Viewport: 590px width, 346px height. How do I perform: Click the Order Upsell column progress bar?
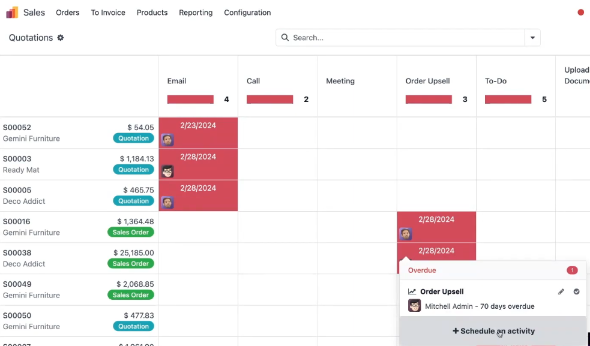[429, 100]
